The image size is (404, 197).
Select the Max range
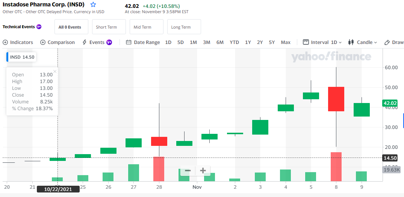click(286, 42)
